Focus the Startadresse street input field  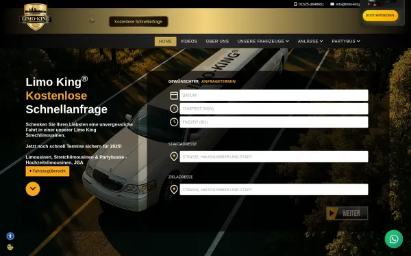274,156
